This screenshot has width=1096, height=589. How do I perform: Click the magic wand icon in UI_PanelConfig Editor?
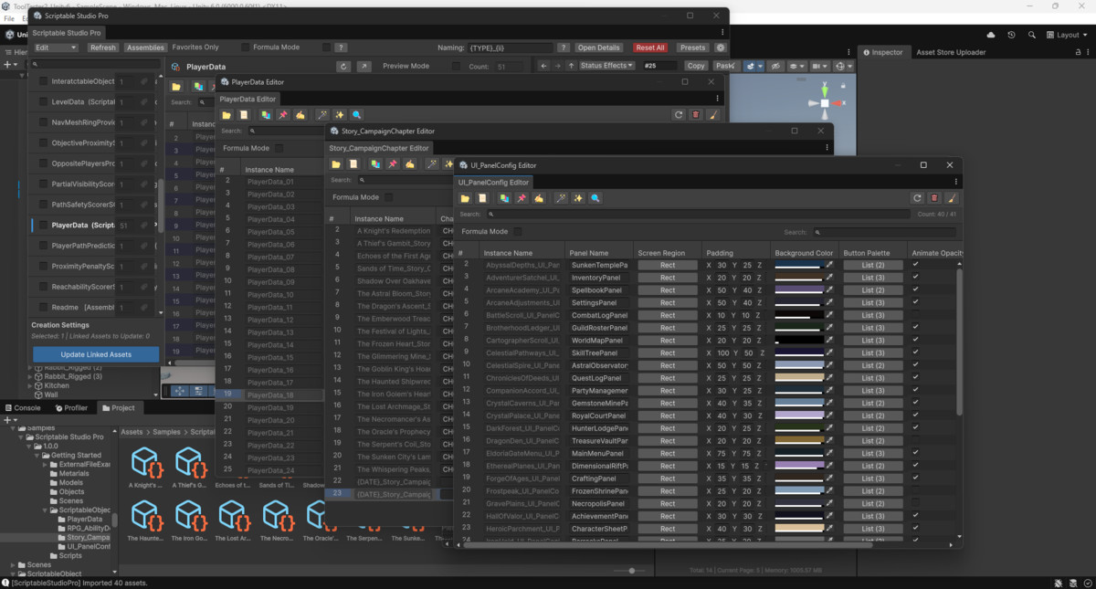[x=560, y=198]
